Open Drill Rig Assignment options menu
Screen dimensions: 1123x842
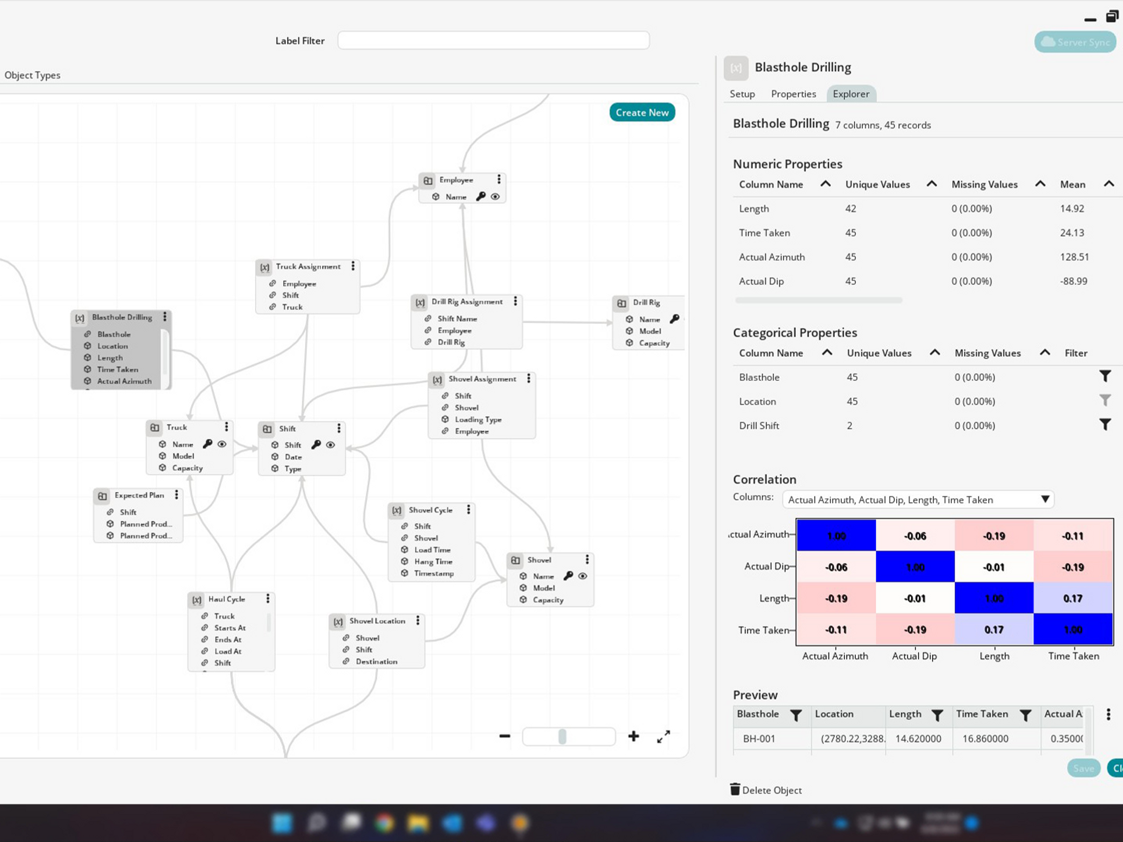[515, 301]
